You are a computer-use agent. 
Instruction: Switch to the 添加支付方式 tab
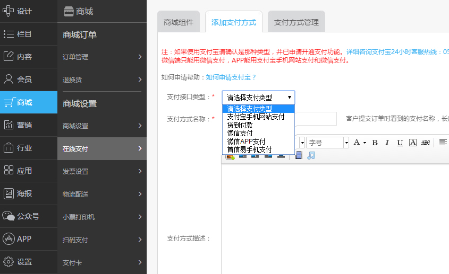[234, 22]
